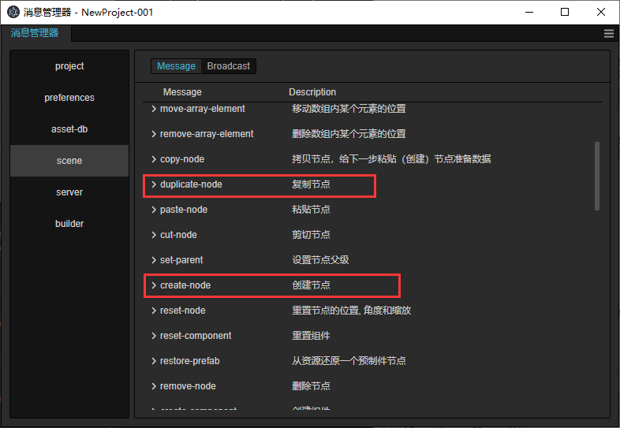Image resolution: width=620 pixels, height=428 pixels.
Task: Click the duplicate-node message name
Action: 191,184
